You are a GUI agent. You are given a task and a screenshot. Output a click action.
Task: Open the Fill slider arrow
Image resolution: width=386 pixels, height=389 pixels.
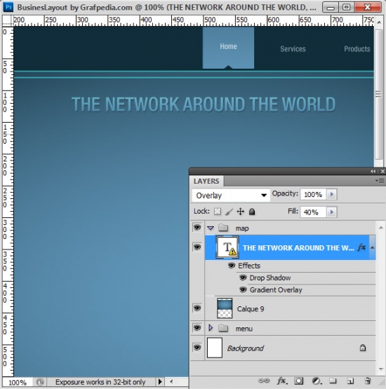click(x=331, y=212)
